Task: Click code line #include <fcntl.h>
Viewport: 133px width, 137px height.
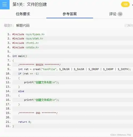Action: (26, 43)
